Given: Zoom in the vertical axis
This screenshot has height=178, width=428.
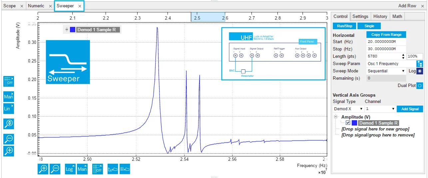Looking at the screenshot, I should pyautogui.click(x=8, y=151).
